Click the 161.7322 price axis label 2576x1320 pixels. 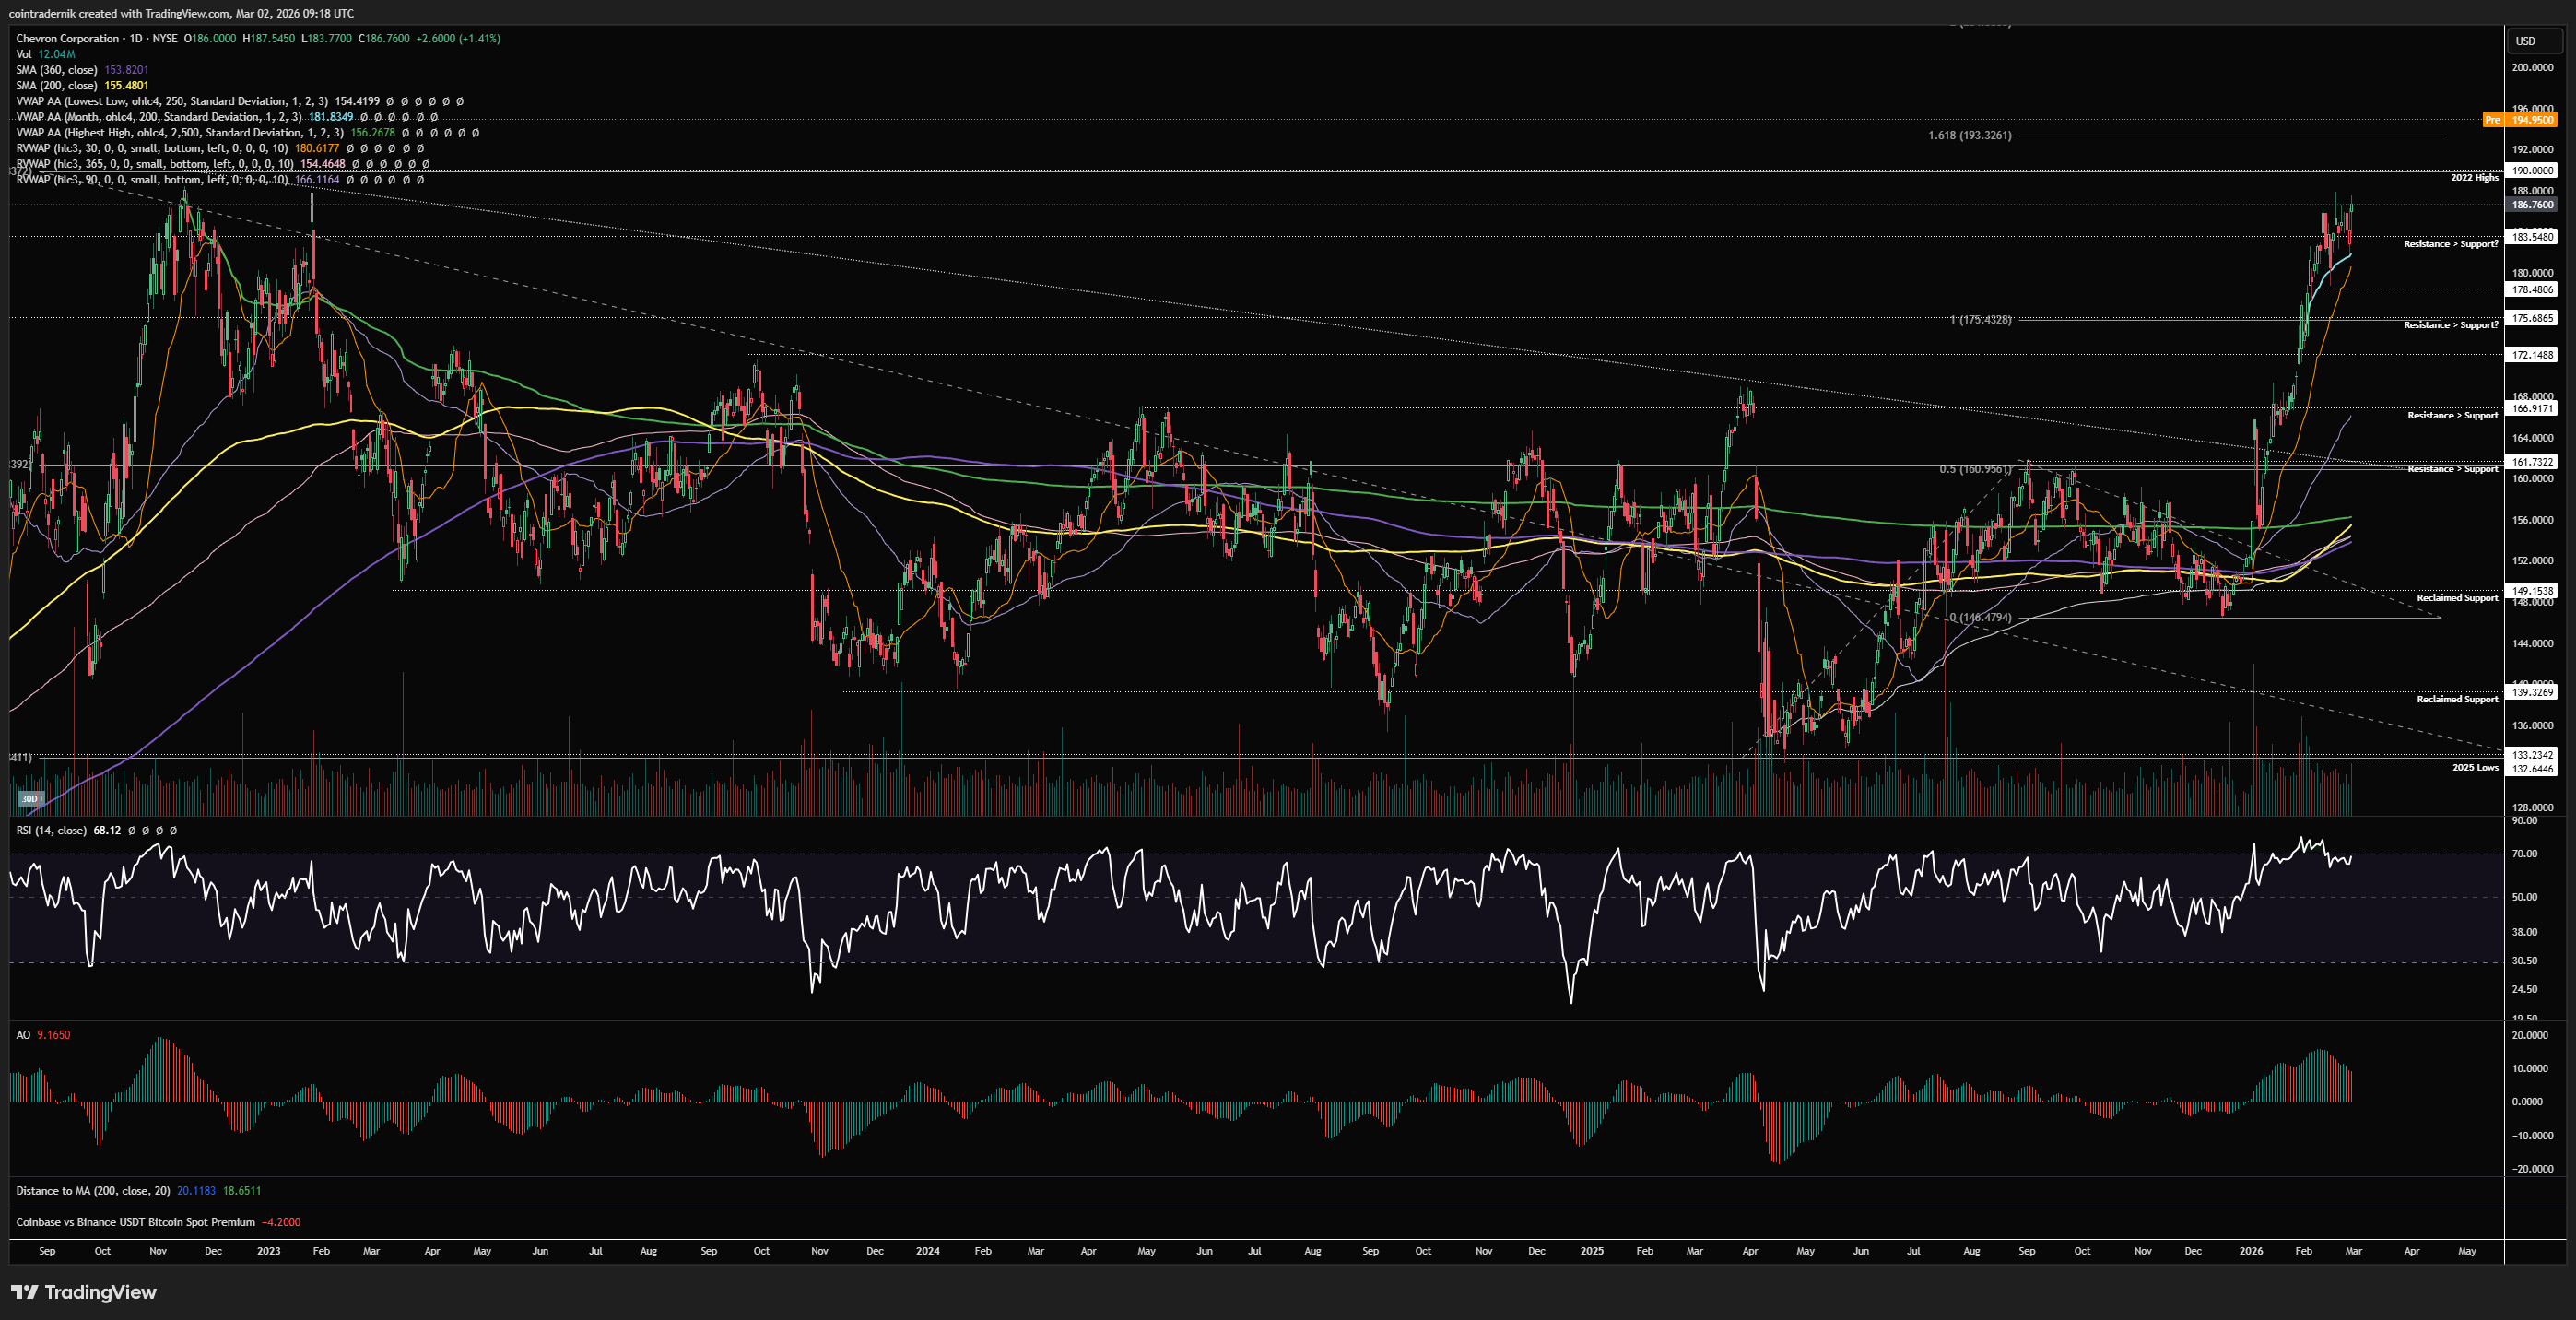click(x=2532, y=462)
